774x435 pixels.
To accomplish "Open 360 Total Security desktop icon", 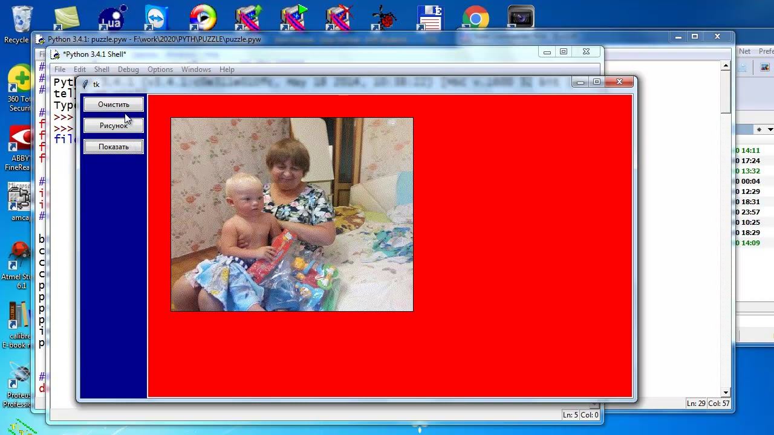I will pos(19,88).
